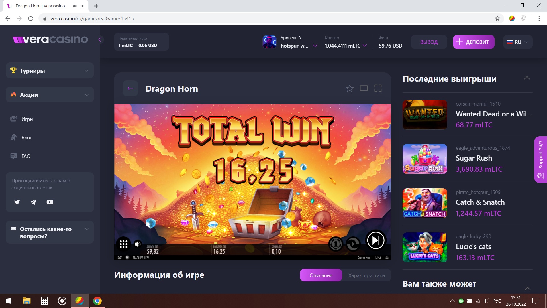The height and width of the screenshot is (308, 547).
Task: Click the ВЫВОД withdraw button
Action: pos(429,42)
